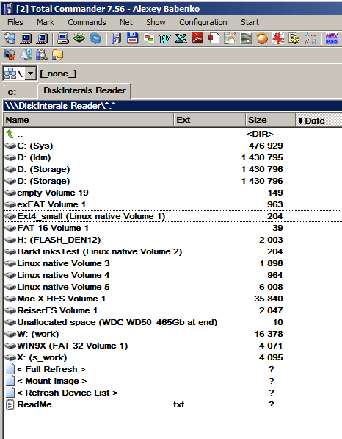Open the Mark menu
This screenshot has height=439, width=342.
pos(46,22)
